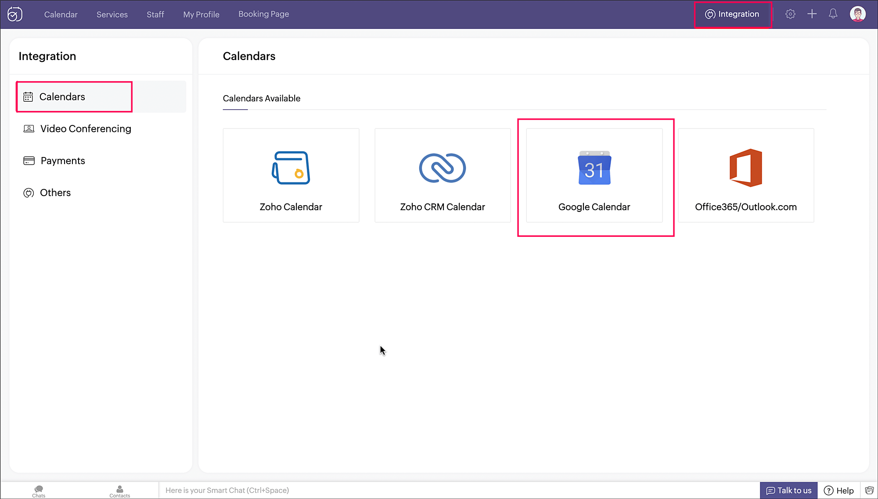
Task: Click the bottom-right announcements icon
Action: pos(869,490)
